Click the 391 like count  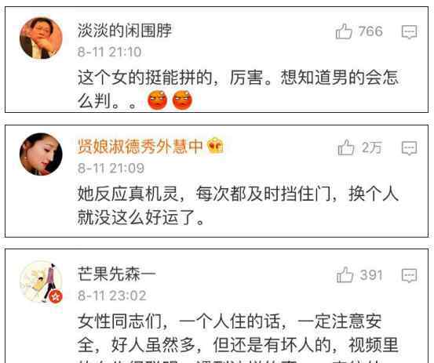(x=371, y=275)
